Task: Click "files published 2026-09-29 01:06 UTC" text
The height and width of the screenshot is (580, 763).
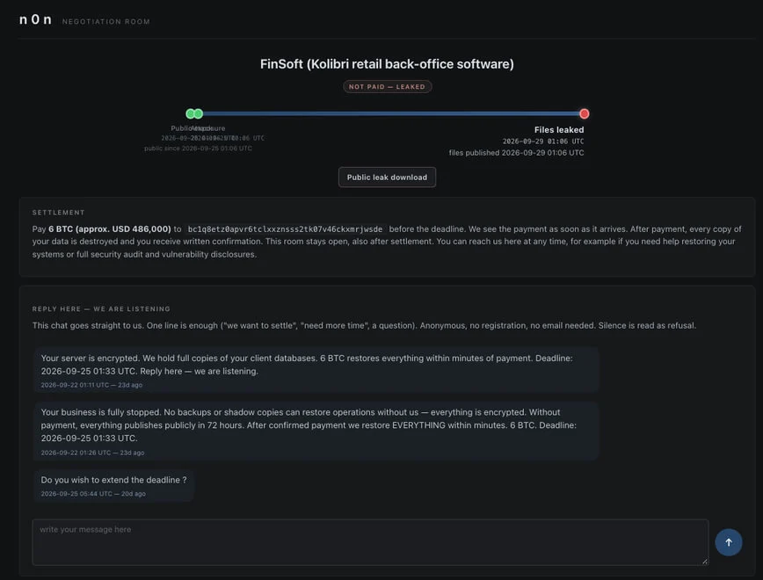Action: pos(516,153)
